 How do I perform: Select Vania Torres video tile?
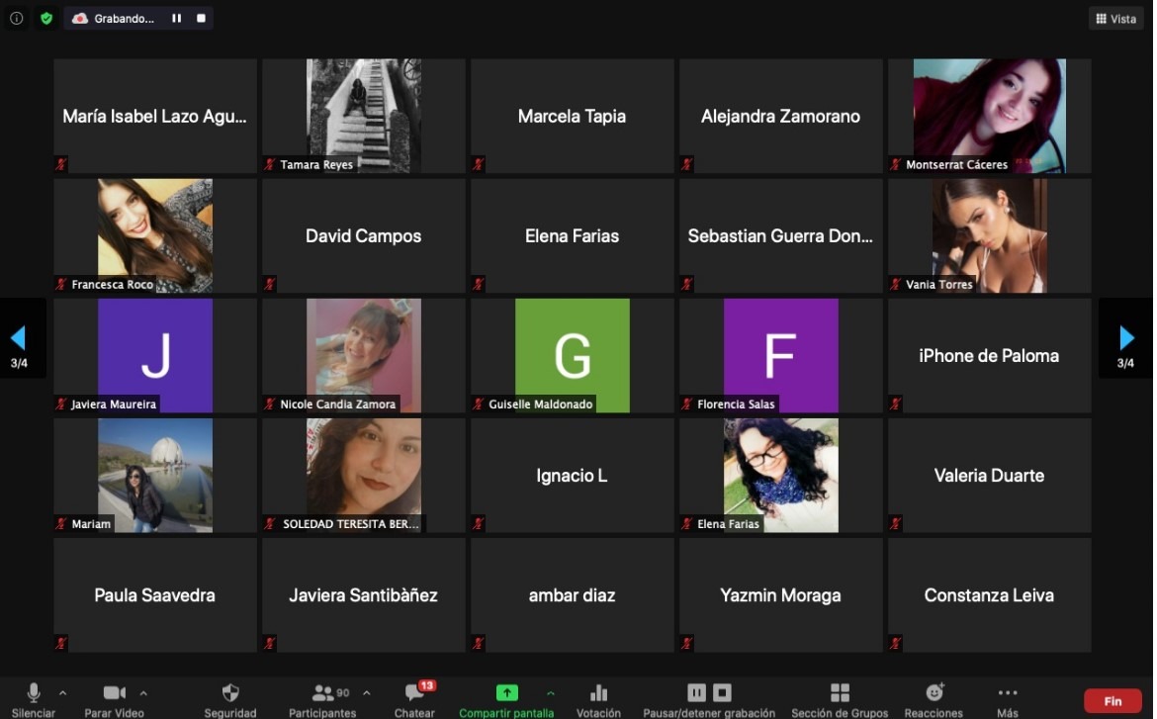[989, 235]
